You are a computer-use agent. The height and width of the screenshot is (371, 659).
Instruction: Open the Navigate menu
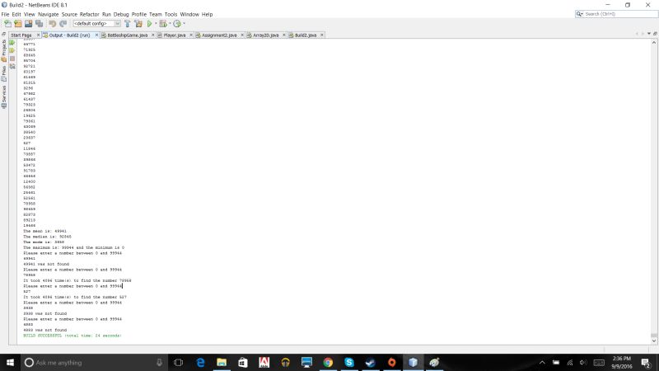pyautogui.click(x=49, y=14)
